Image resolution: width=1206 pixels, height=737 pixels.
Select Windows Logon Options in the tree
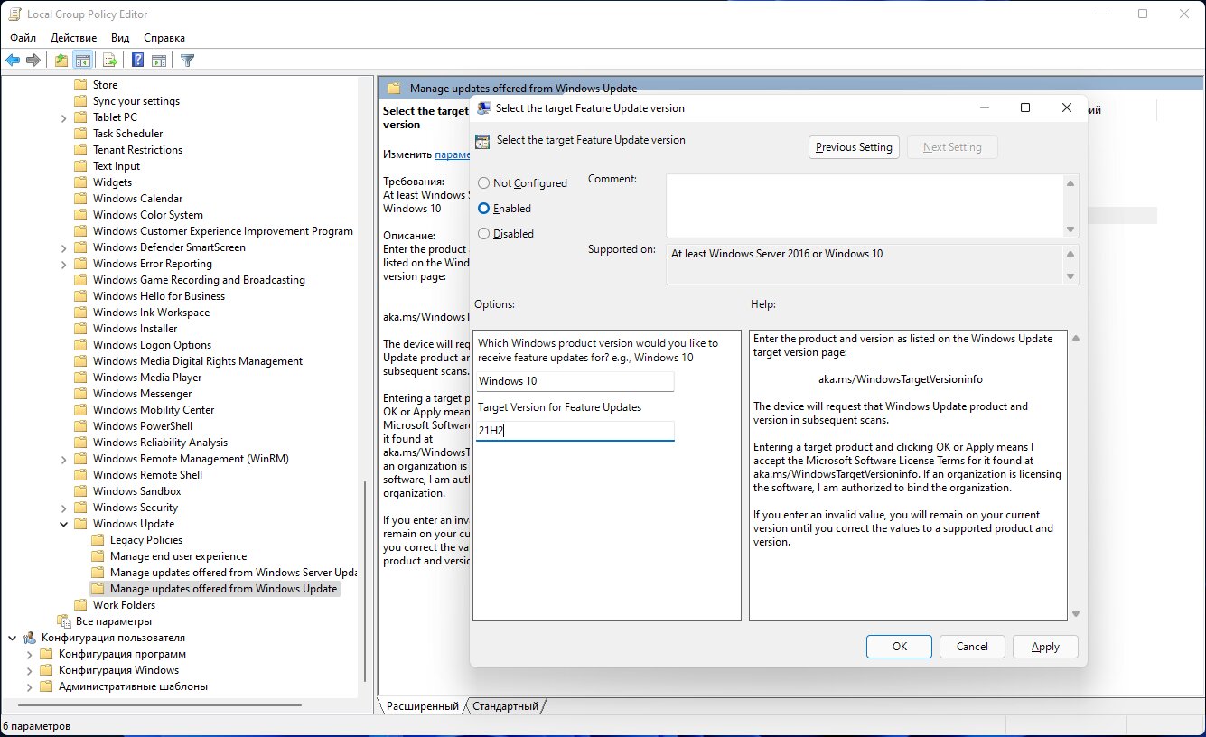pos(152,345)
